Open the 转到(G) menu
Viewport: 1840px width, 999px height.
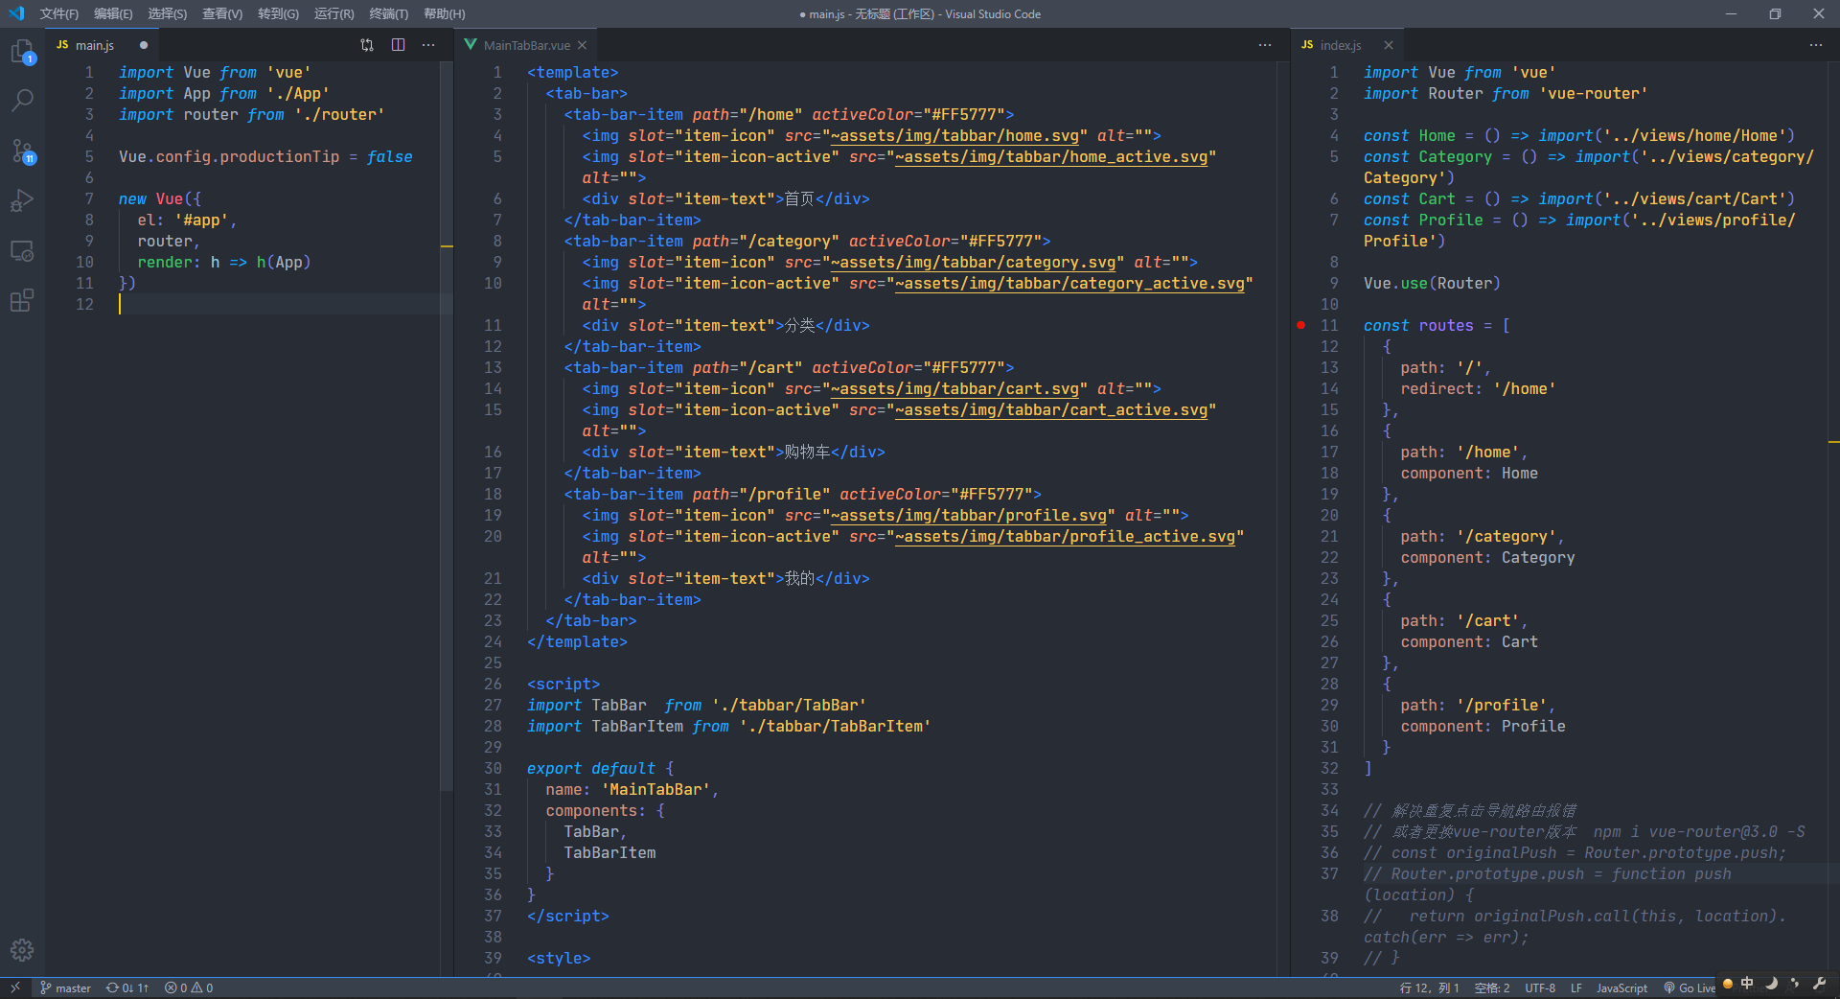click(278, 13)
